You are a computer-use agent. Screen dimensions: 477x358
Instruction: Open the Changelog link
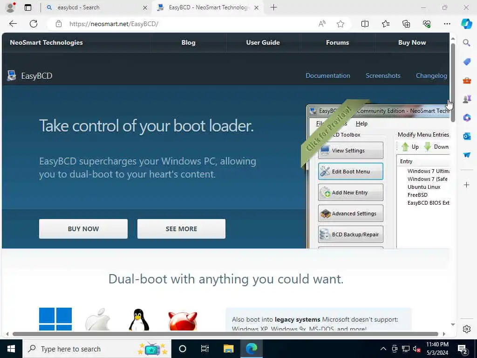[x=431, y=76]
